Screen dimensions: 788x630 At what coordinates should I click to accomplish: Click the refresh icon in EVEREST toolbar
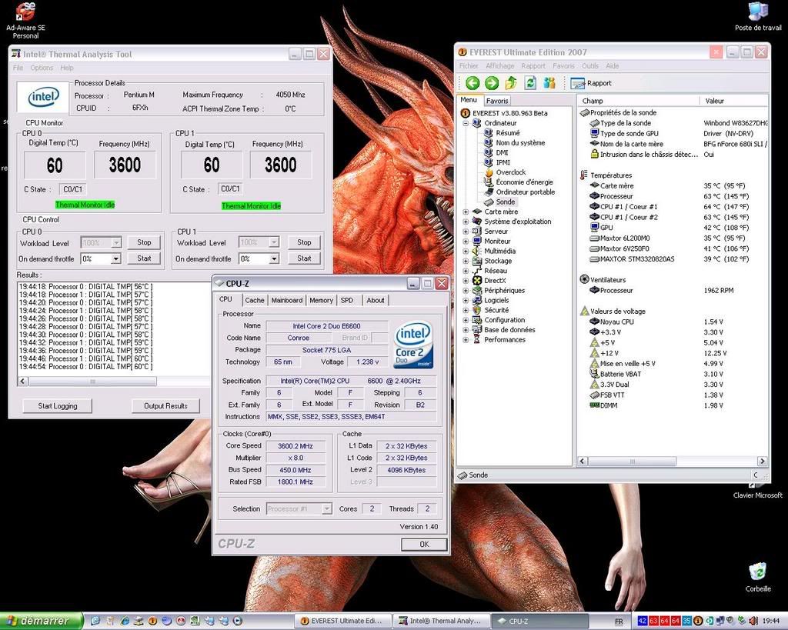click(x=530, y=83)
